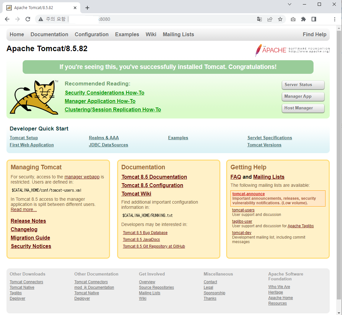
Task: Click the Server Status button
Action: tap(303, 85)
